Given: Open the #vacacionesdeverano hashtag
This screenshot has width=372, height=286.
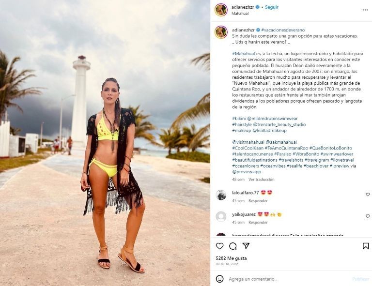Looking at the screenshot, I should [283, 30].
